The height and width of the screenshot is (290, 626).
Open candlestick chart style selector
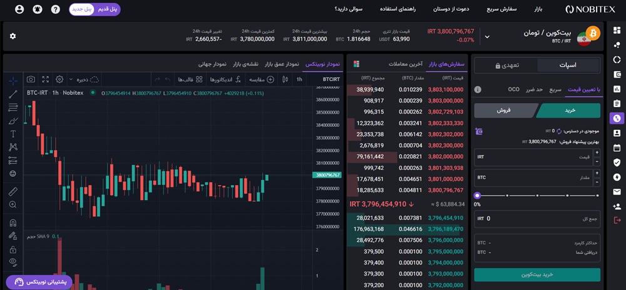click(285, 79)
